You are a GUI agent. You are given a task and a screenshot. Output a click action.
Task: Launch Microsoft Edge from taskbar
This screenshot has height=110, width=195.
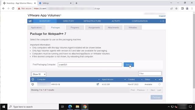[70, 107]
